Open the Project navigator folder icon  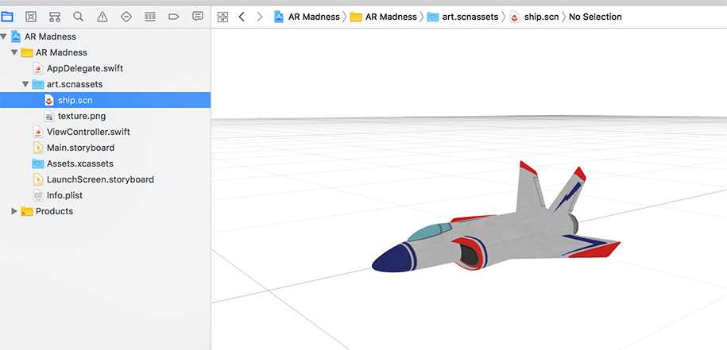pyautogui.click(x=7, y=17)
